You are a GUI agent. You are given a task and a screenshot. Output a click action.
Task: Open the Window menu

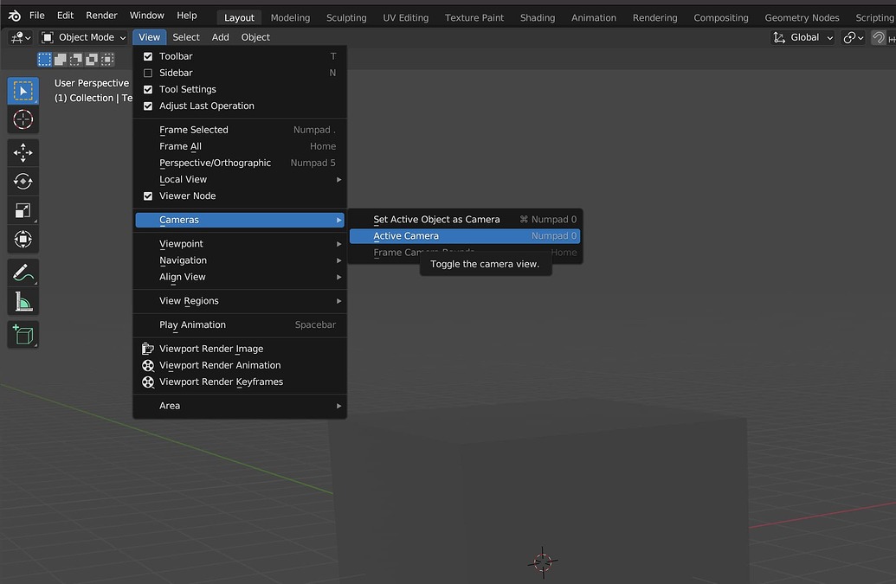[x=147, y=16]
